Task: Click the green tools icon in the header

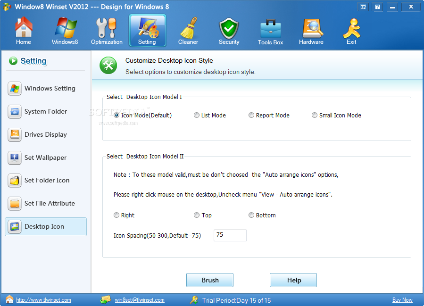Action: point(108,66)
